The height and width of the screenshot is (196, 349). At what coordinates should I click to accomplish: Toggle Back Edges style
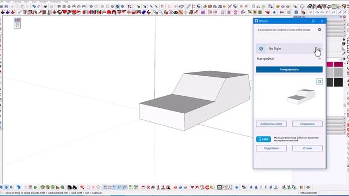click(96, 6)
